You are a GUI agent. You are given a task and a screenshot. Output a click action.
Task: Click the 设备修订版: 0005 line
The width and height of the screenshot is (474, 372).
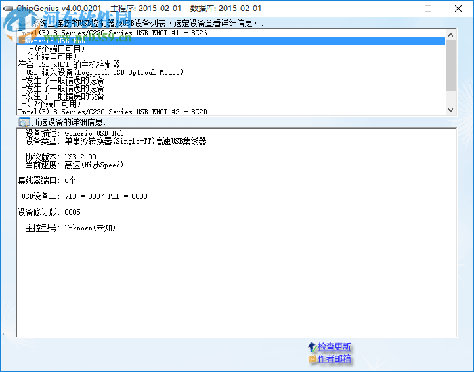click(x=49, y=212)
